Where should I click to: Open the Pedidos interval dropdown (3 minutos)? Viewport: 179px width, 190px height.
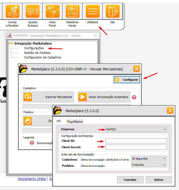click(149, 164)
